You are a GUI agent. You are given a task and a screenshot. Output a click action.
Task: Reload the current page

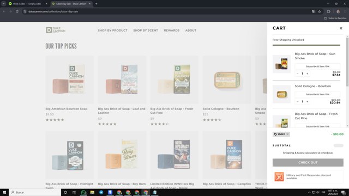click(x=17, y=11)
